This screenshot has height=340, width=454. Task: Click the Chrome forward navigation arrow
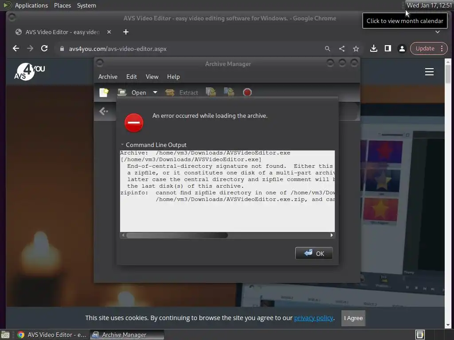tap(30, 49)
